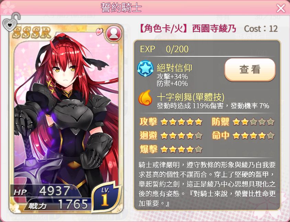Click the SSSR rarity badge
The image size is (290, 222).
[x=32, y=33]
